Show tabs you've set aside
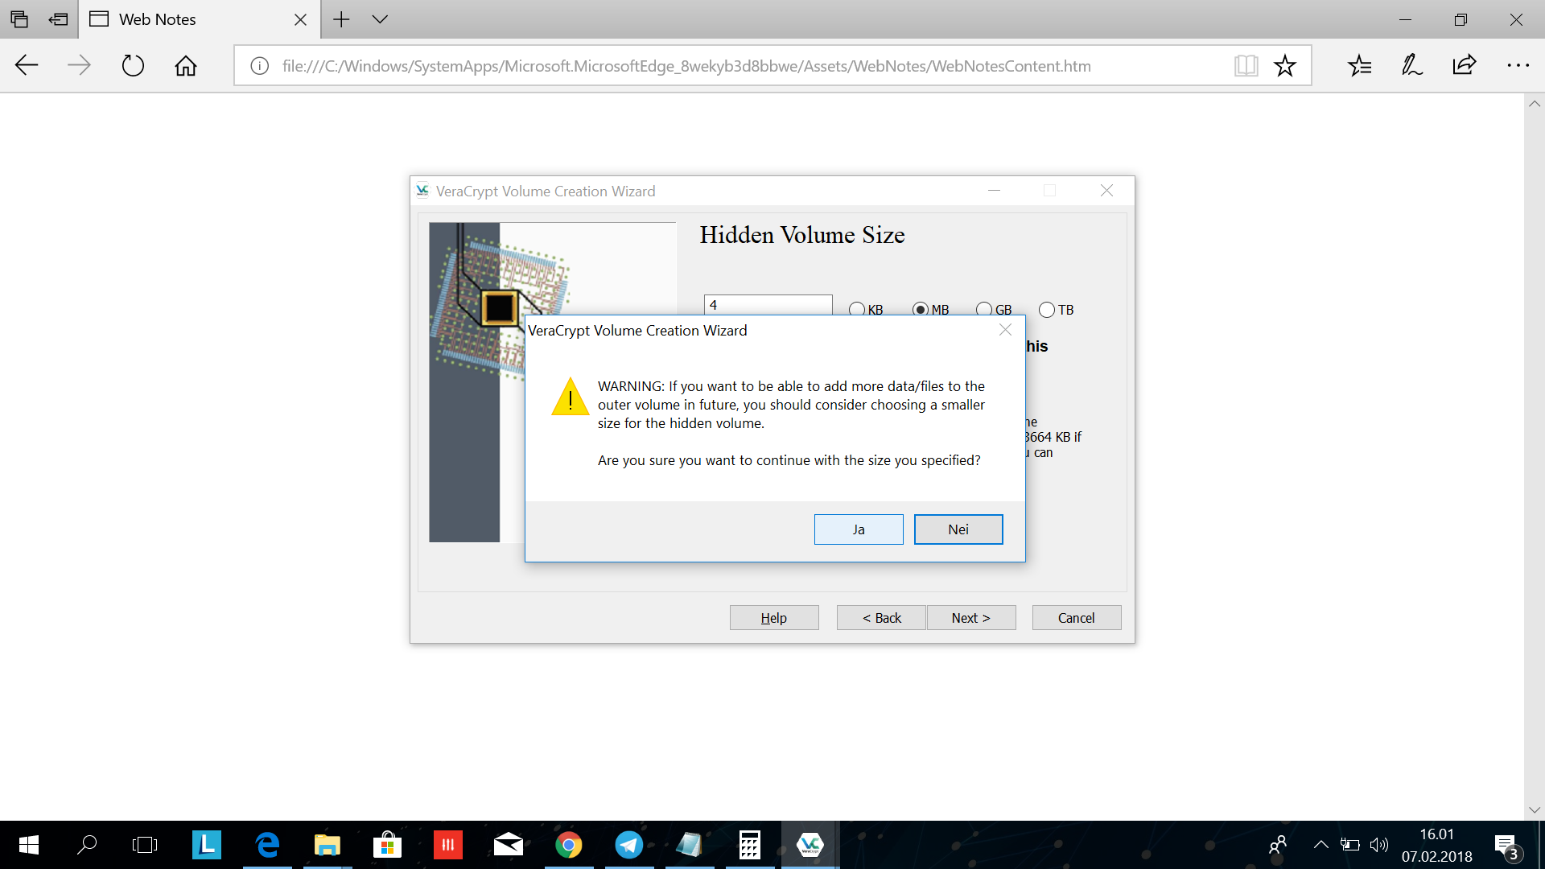 pyautogui.click(x=19, y=19)
